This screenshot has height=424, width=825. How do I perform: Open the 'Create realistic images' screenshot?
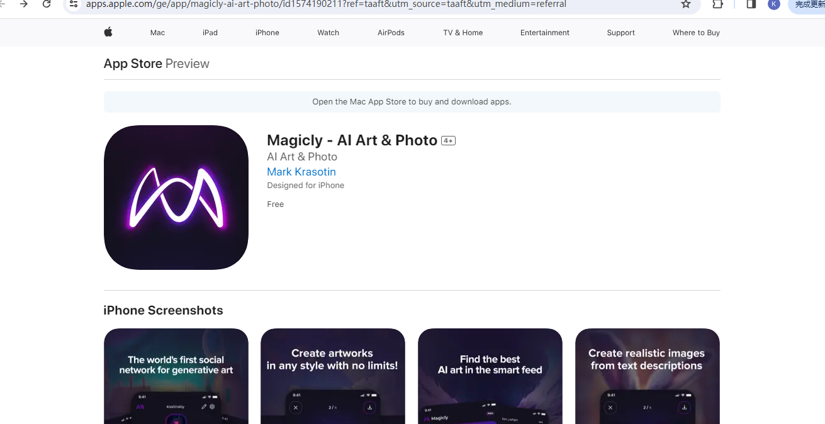coord(647,376)
